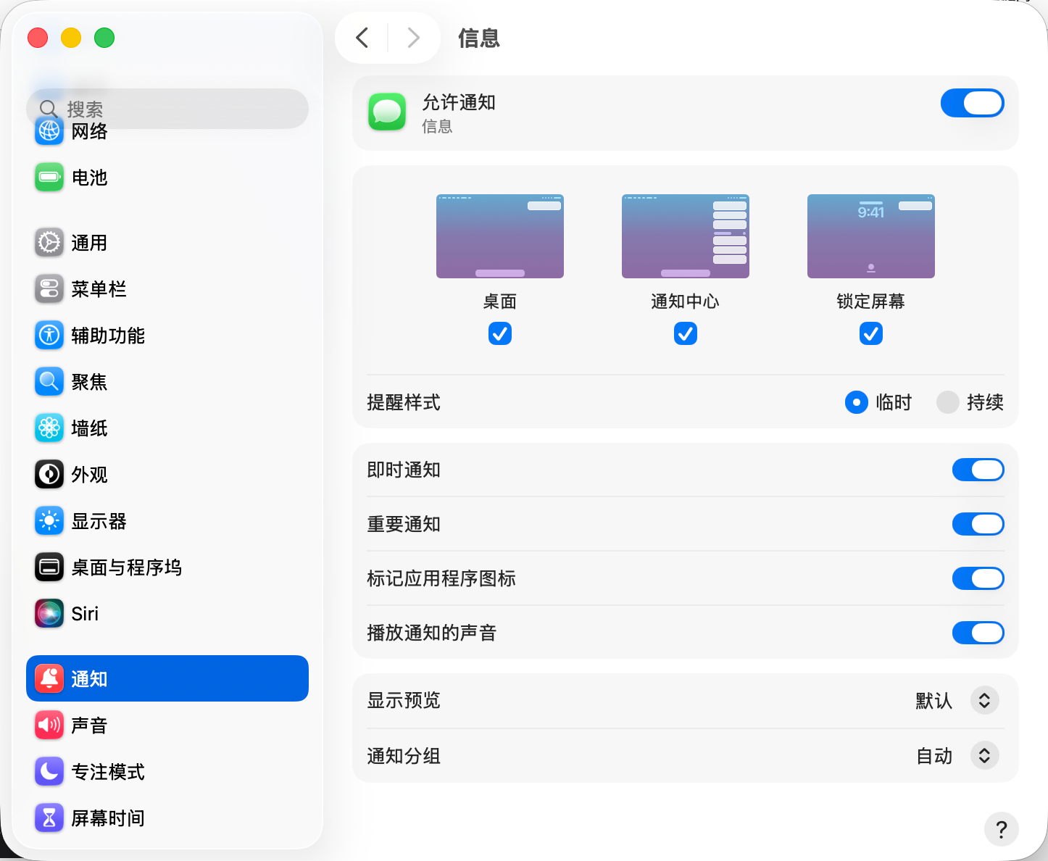Click the 搜索 search field
Viewport: 1048px width, 861px height.
(x=174, y=109)
